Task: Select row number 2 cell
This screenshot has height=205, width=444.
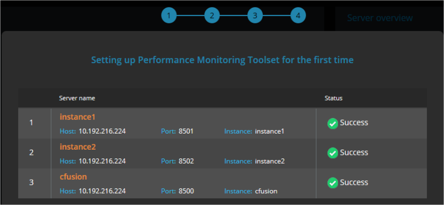Action: click(31, 153)
